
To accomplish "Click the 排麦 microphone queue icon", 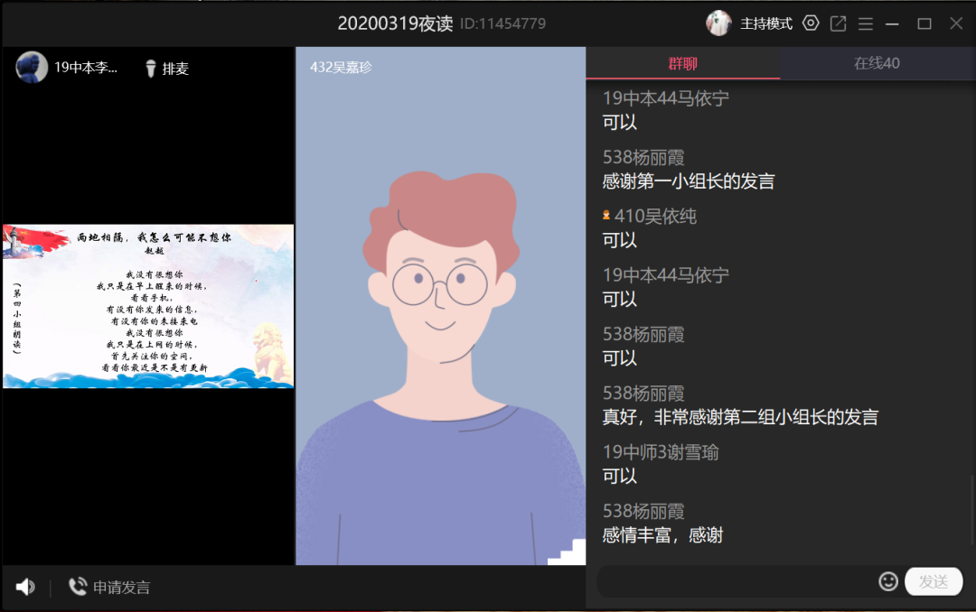I will pos(151,69).
